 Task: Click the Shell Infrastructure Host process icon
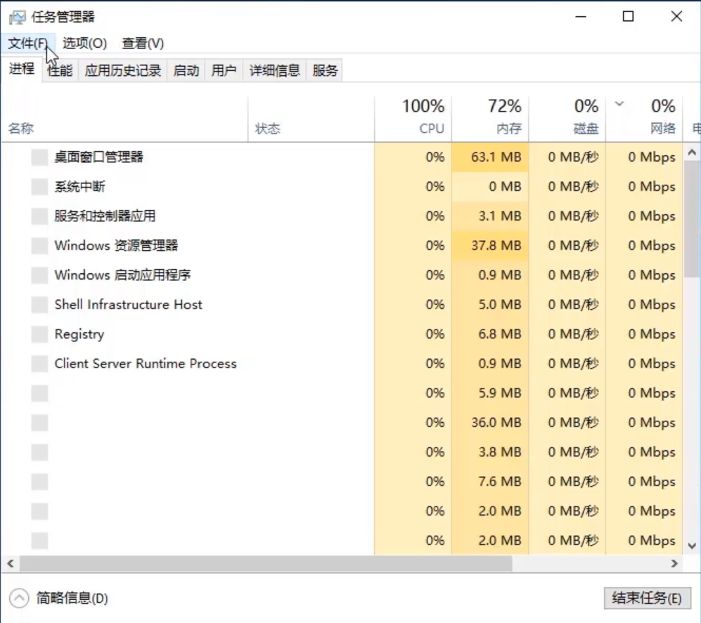click(x=39, y=305)
